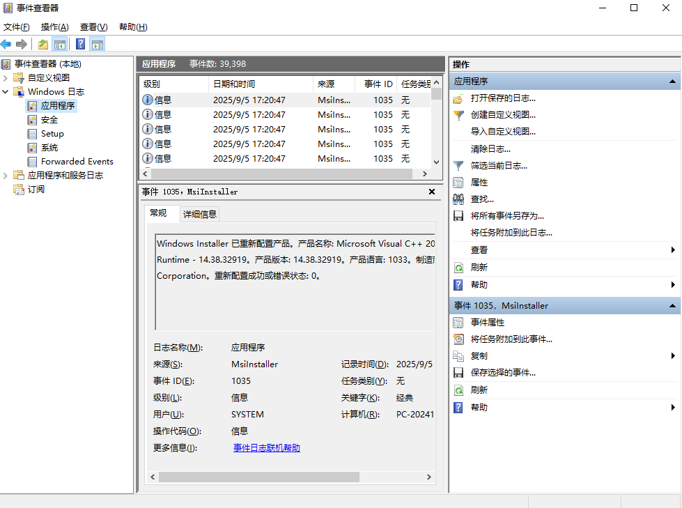Select the 安全 log icon in tree

pos(32,120)
